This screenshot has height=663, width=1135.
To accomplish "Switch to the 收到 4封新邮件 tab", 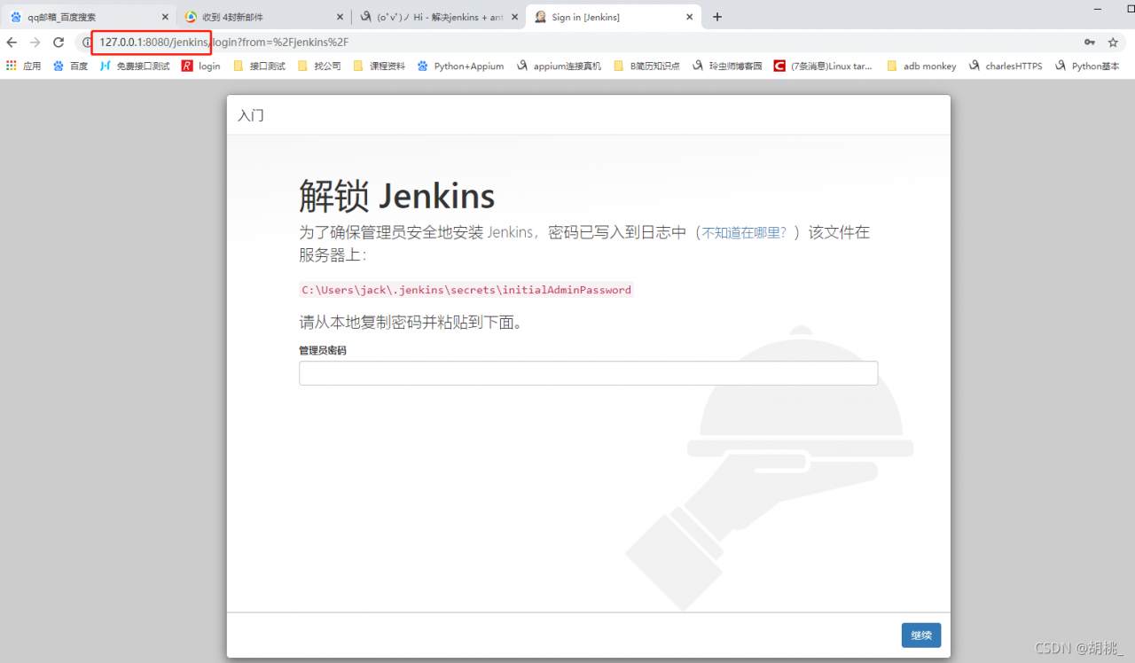I will [263, 17].
